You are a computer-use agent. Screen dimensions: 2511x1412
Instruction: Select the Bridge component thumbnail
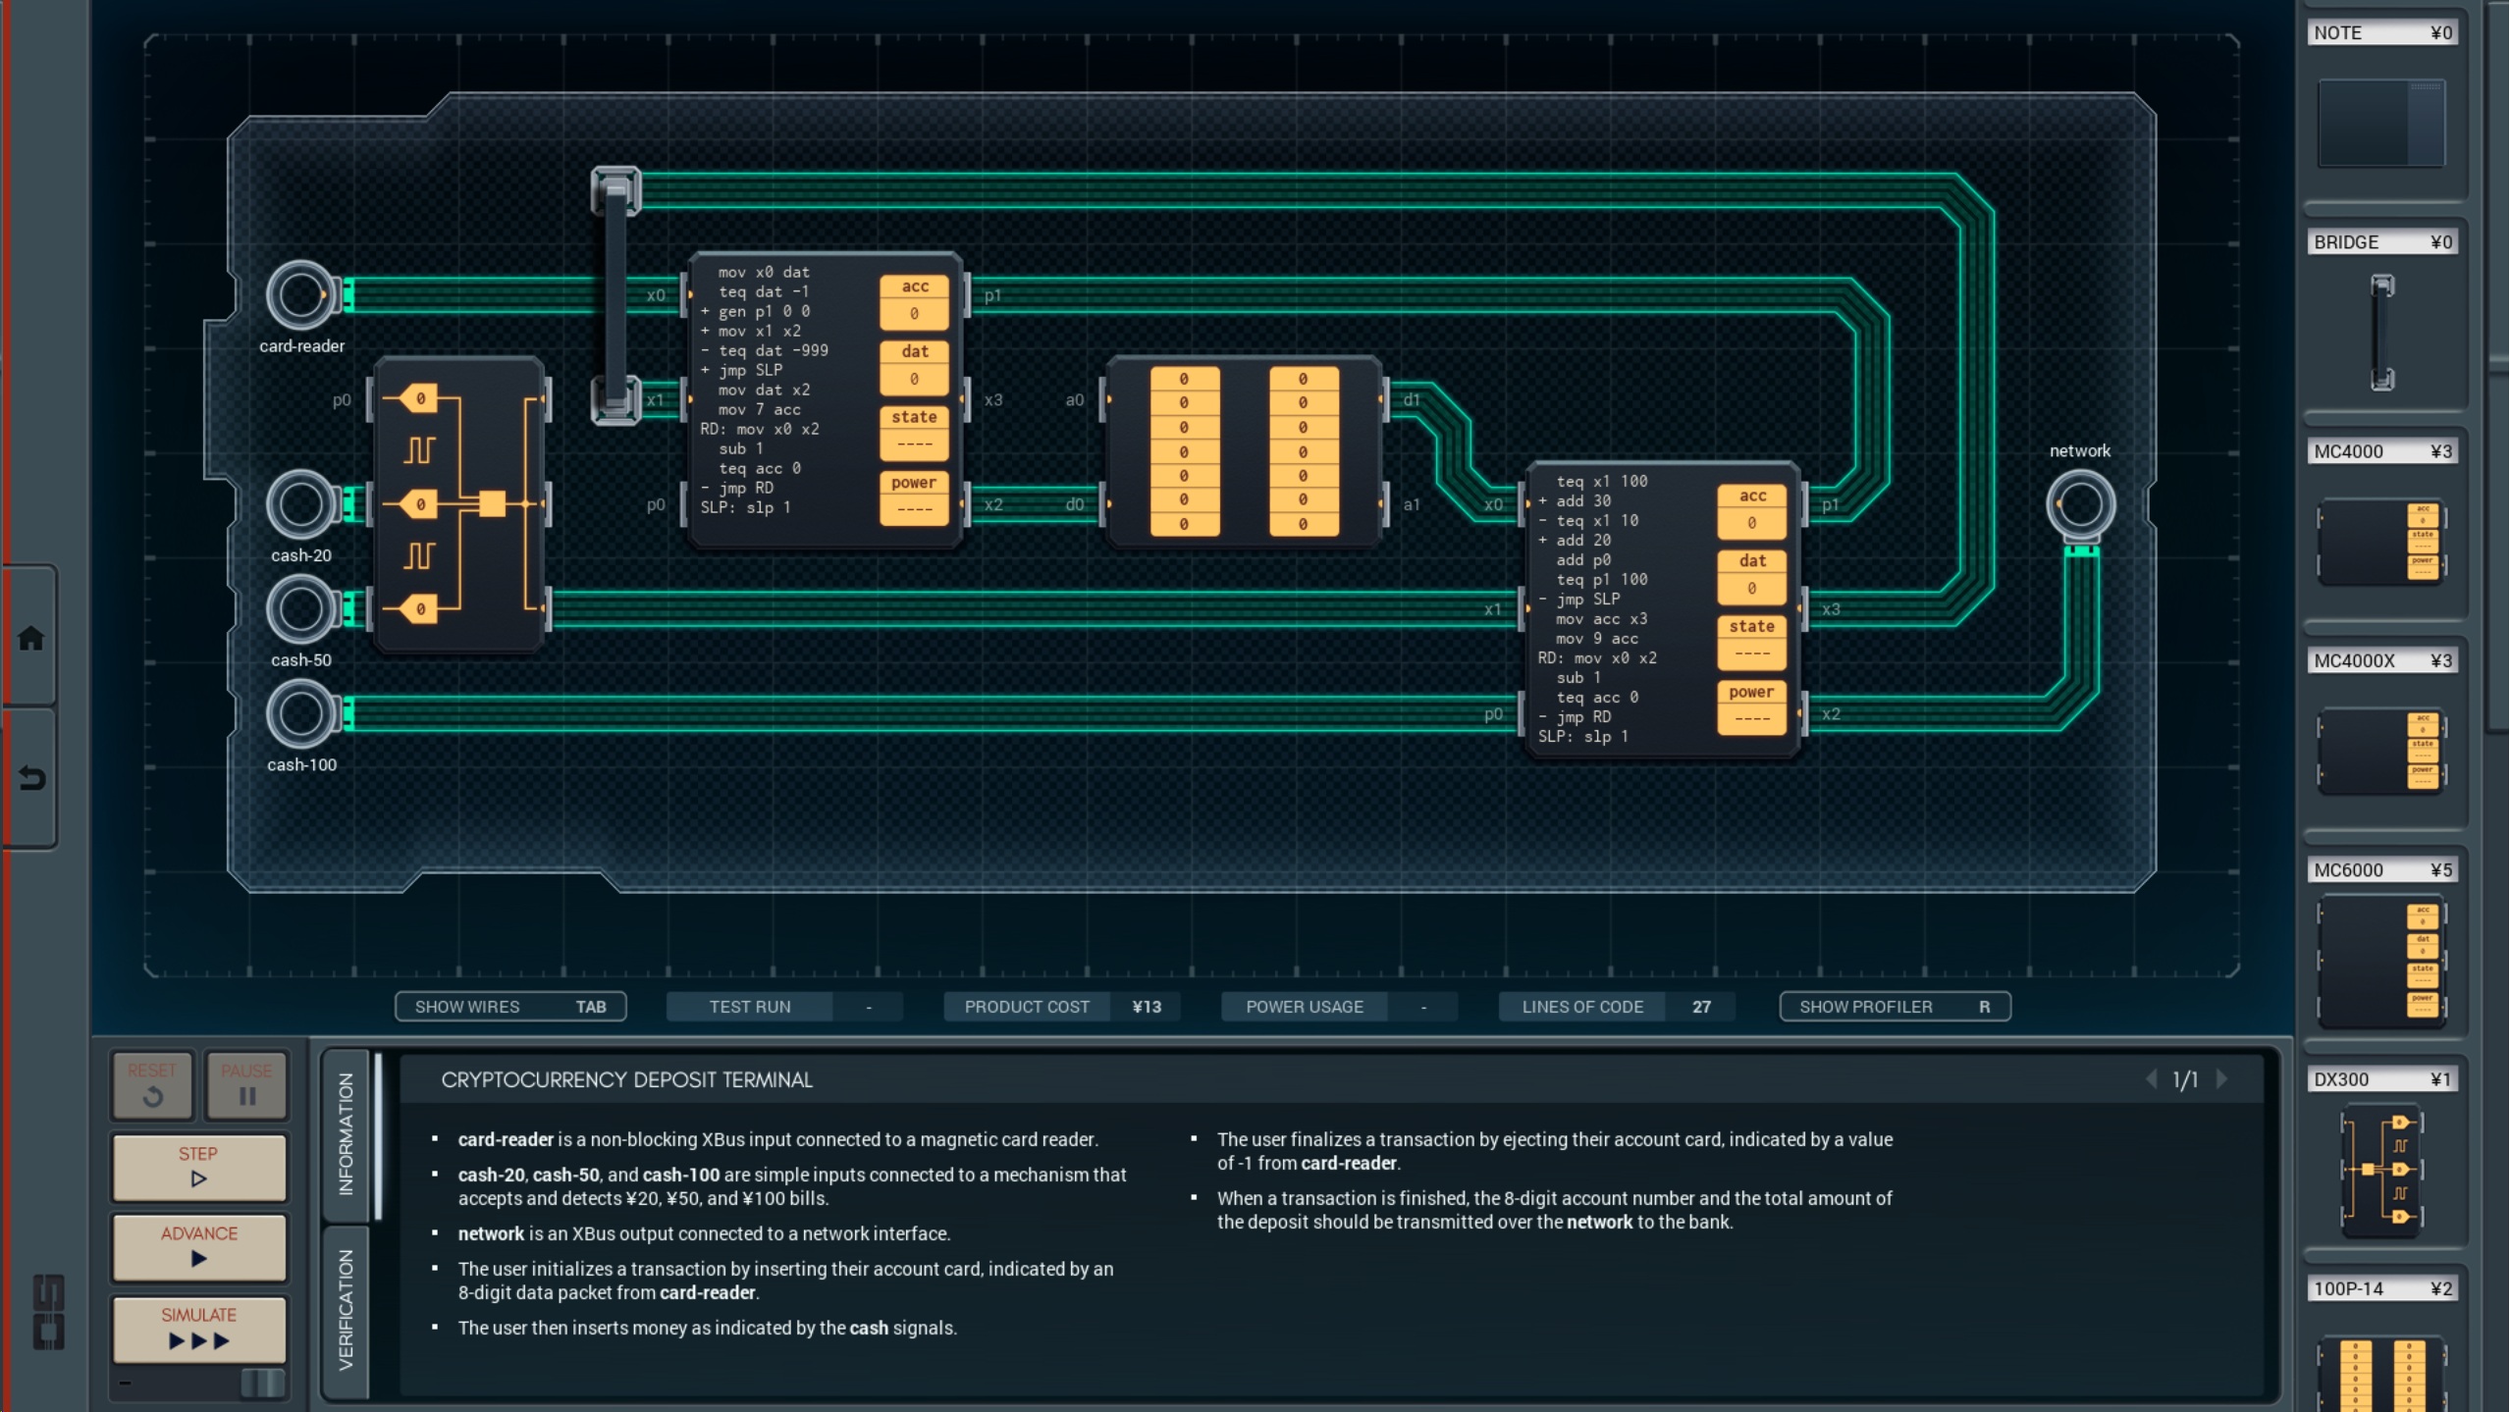[x=2381, y=333]
